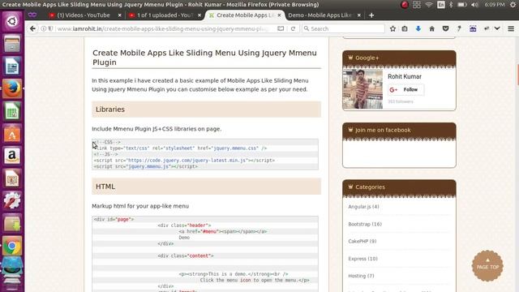Toggle reader view icon in address bar
Screen dimensions: 519x292
(281, 29)
